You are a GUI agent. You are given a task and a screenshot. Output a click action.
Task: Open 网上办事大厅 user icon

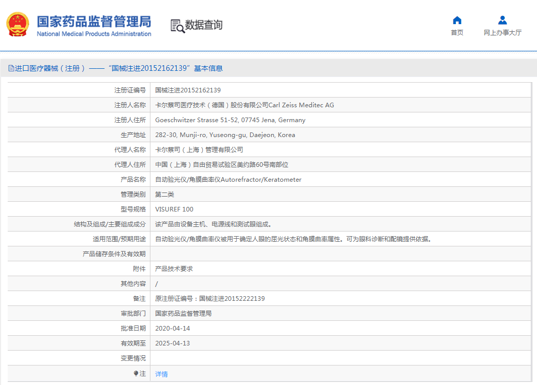coord(503,20)
